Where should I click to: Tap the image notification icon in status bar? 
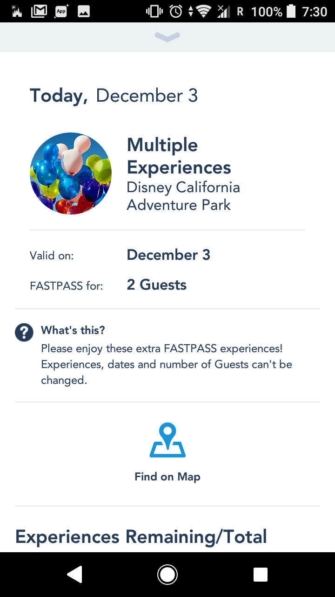coord(84,11)
